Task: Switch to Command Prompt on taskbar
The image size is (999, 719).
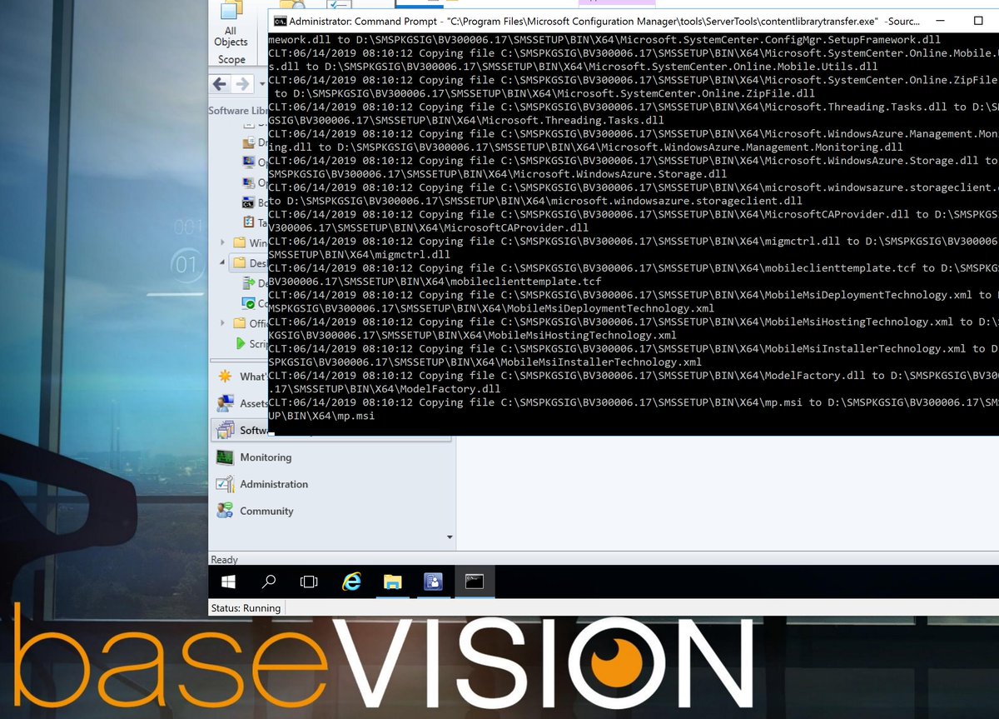Action: click(x=475, y=582)
